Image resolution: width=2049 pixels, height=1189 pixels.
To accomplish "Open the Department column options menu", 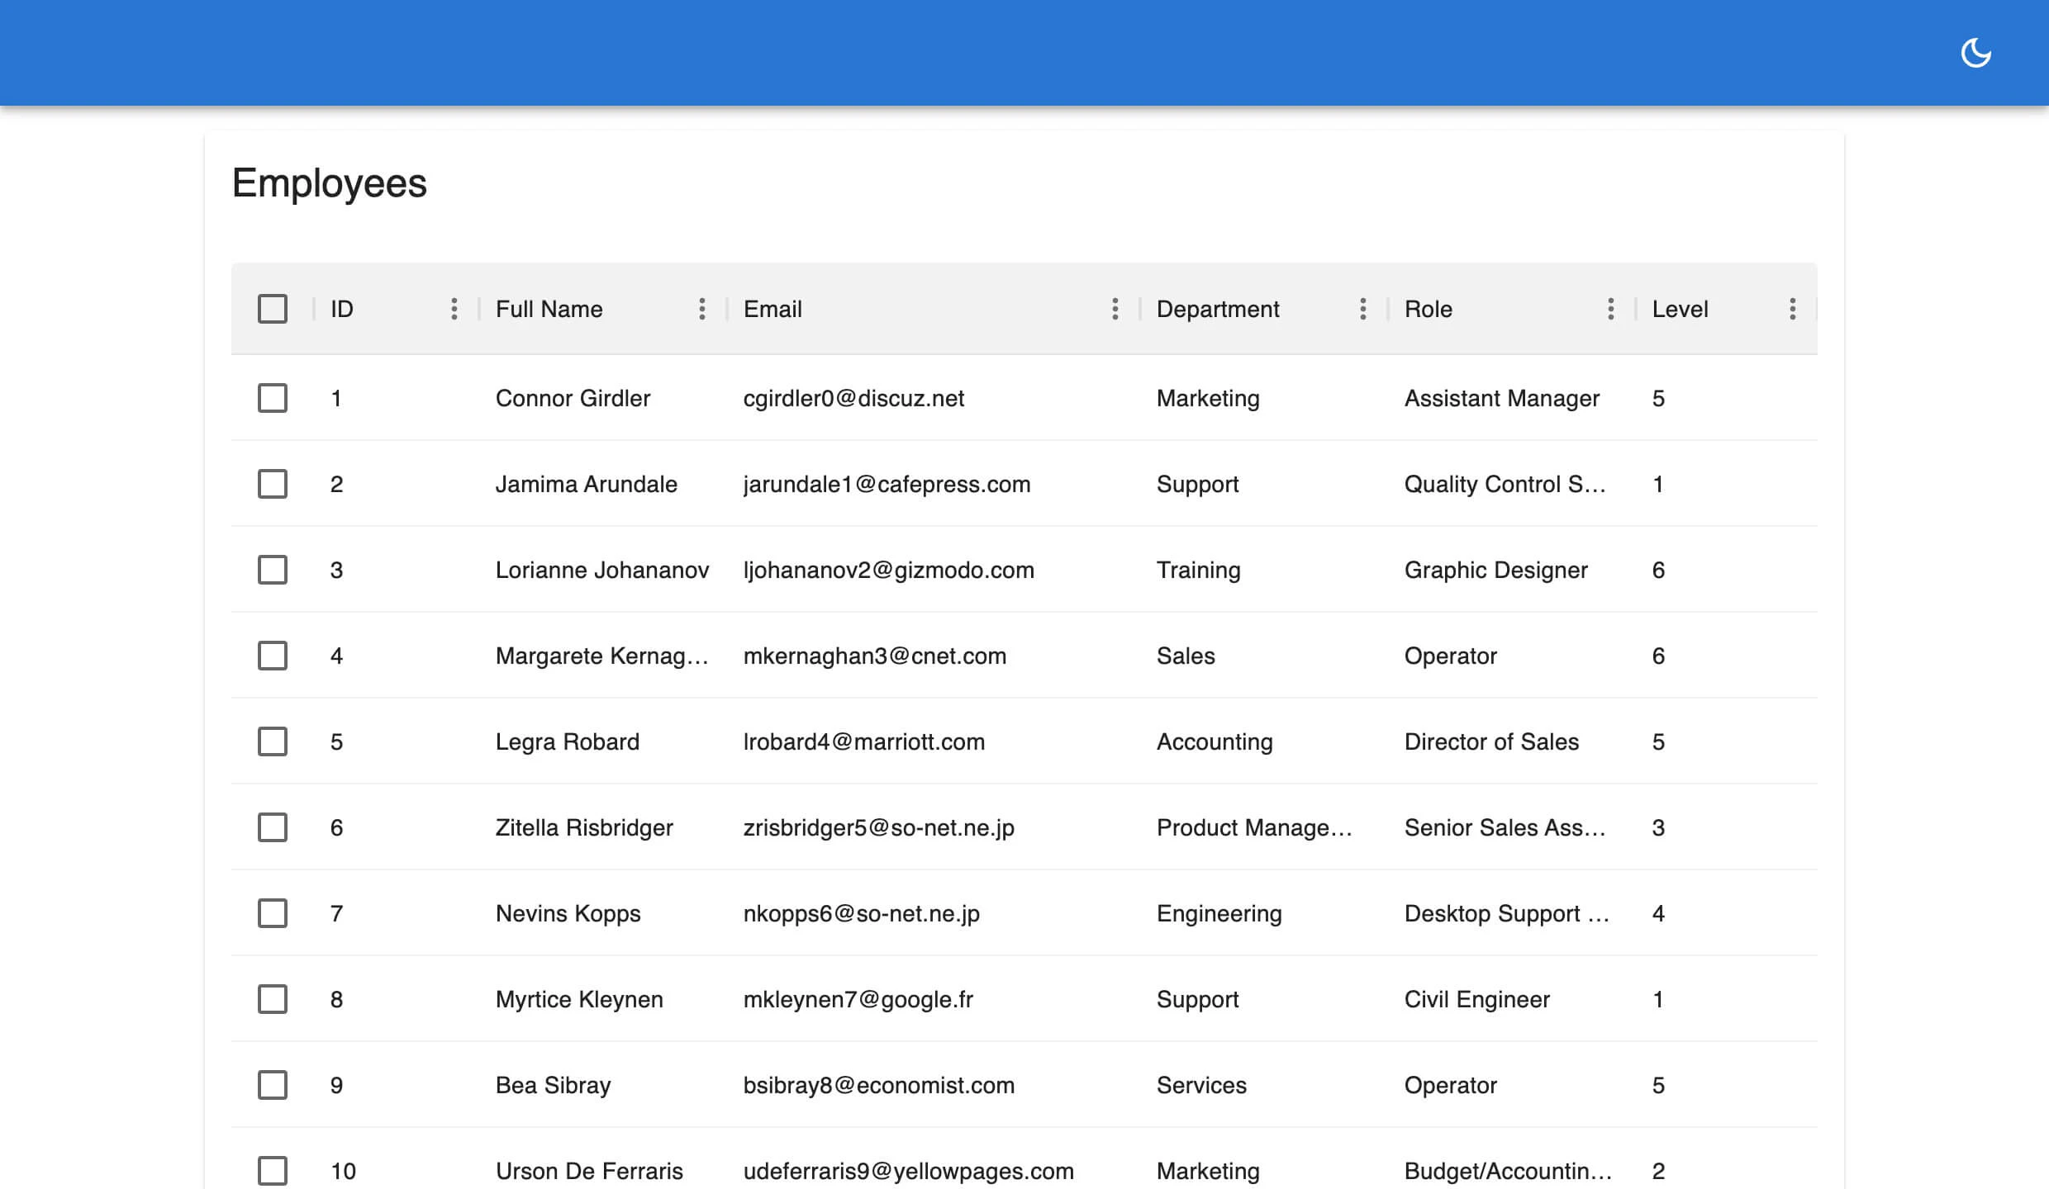I will tap(1363, 309).
